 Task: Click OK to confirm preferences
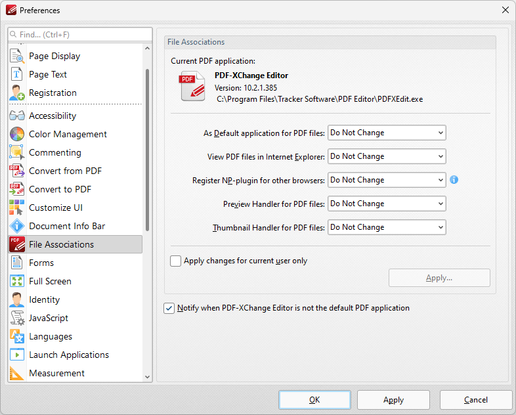coord(314,400)
